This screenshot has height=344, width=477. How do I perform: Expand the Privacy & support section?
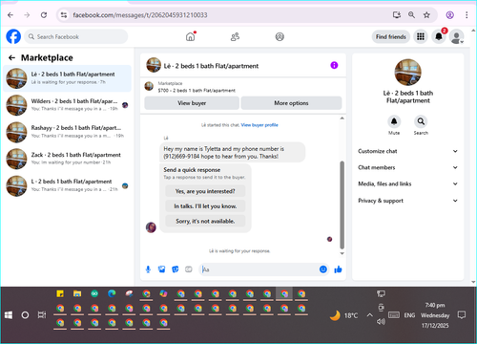coord(408,201)
